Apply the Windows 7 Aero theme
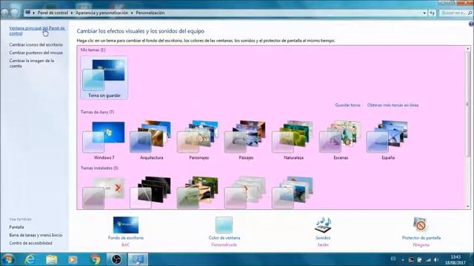The height and width of the screenshot is (266, 474). tap(104, 140)
